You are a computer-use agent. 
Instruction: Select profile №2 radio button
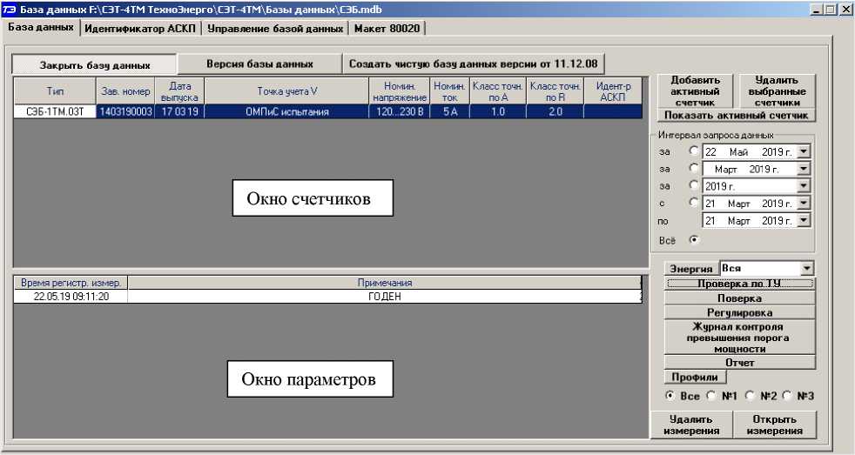coord(751,396)
